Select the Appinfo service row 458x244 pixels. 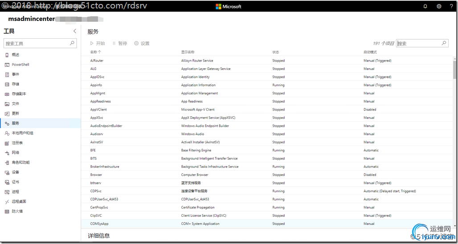(267, 85)
